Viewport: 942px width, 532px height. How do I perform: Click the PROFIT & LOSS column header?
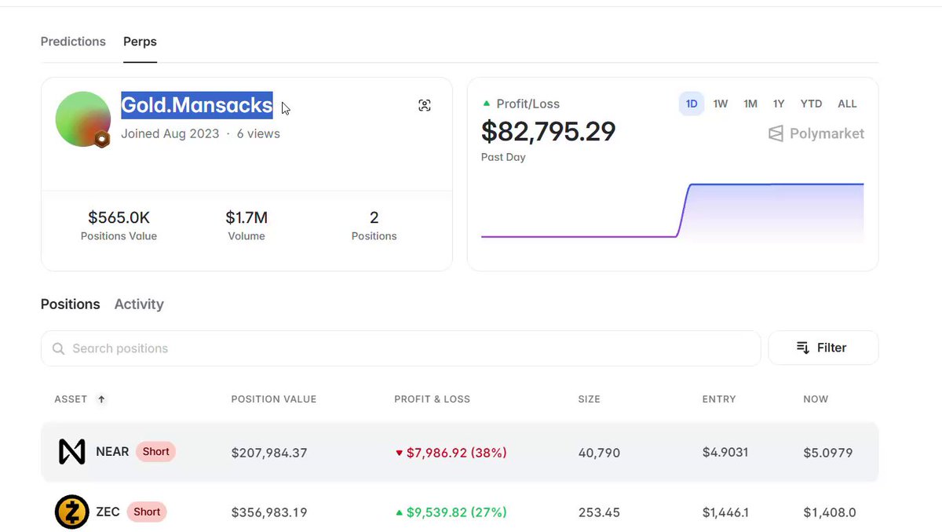coord(433,399)
